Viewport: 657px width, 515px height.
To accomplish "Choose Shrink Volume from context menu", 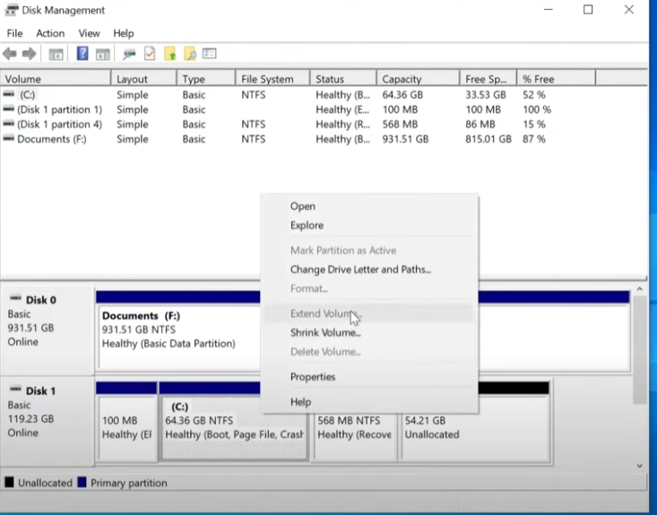I will (x=324, y=333).
